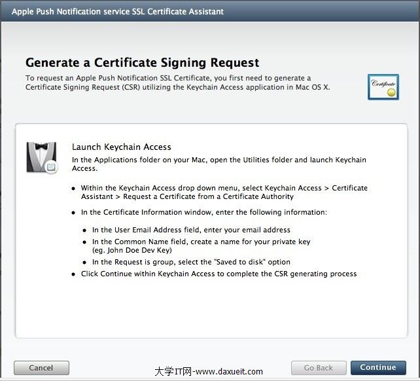Click the Certificate Information window step
Viewport: 420px width, 381px height.
pos(203,212)
